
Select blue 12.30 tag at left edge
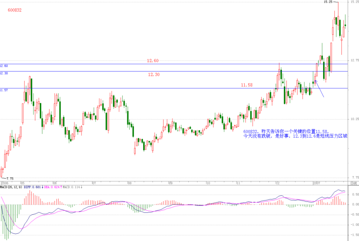tap(4, 73)
